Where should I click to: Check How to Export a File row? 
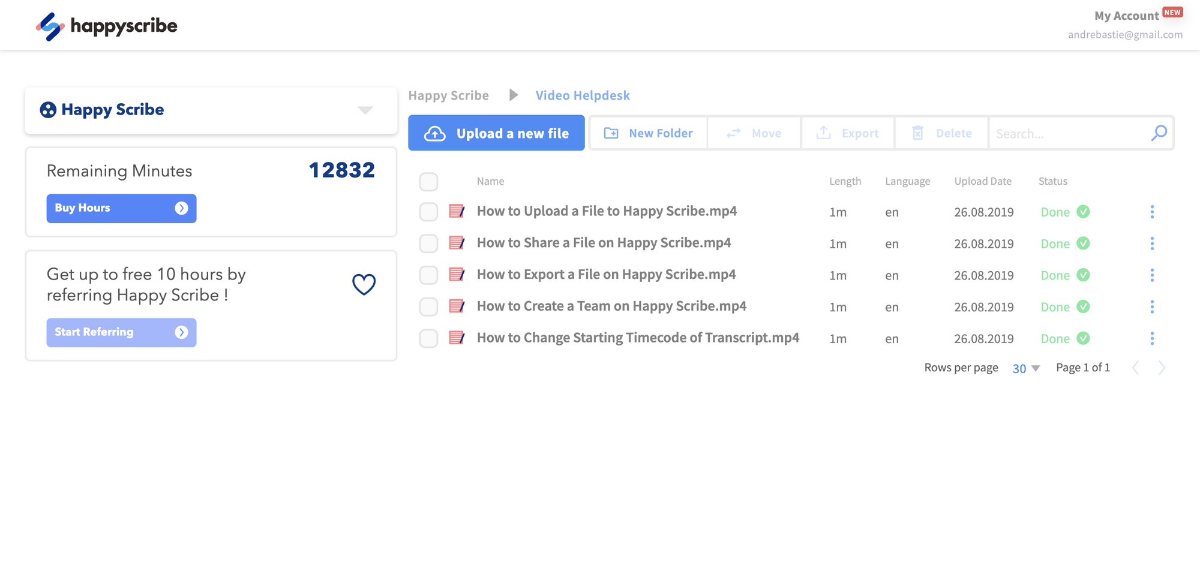(428, 275)
